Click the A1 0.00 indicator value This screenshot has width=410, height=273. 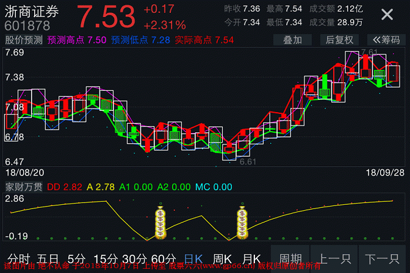136,187
